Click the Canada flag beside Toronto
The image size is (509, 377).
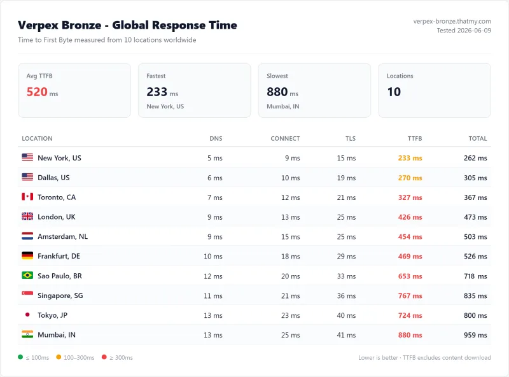(27, 197)
